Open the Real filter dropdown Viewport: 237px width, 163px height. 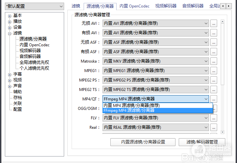pyautogui.click(x=156, y=127)
